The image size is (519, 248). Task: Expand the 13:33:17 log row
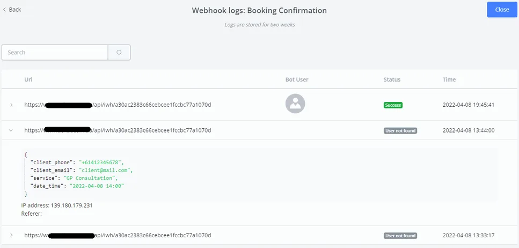pyautogui.click(x=11, y=235)
